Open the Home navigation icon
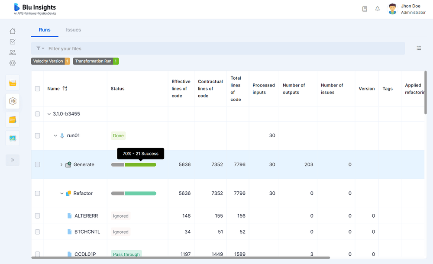Screen dimensions: 433x264 13,31
